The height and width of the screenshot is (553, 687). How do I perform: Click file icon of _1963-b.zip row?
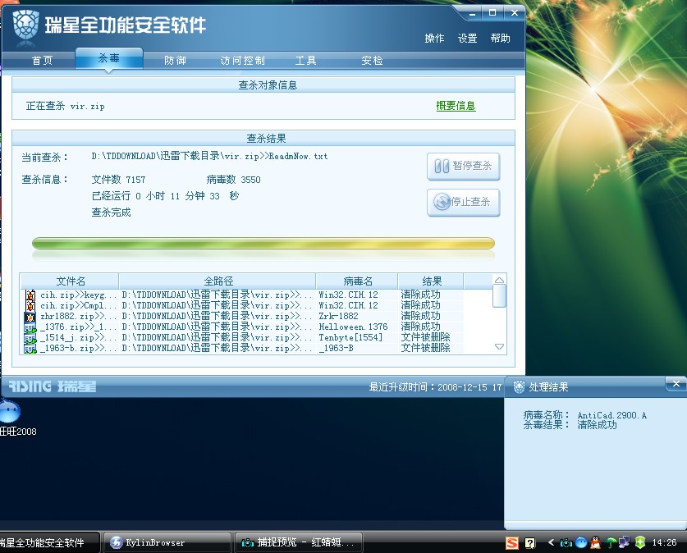(x=30, y=348)
